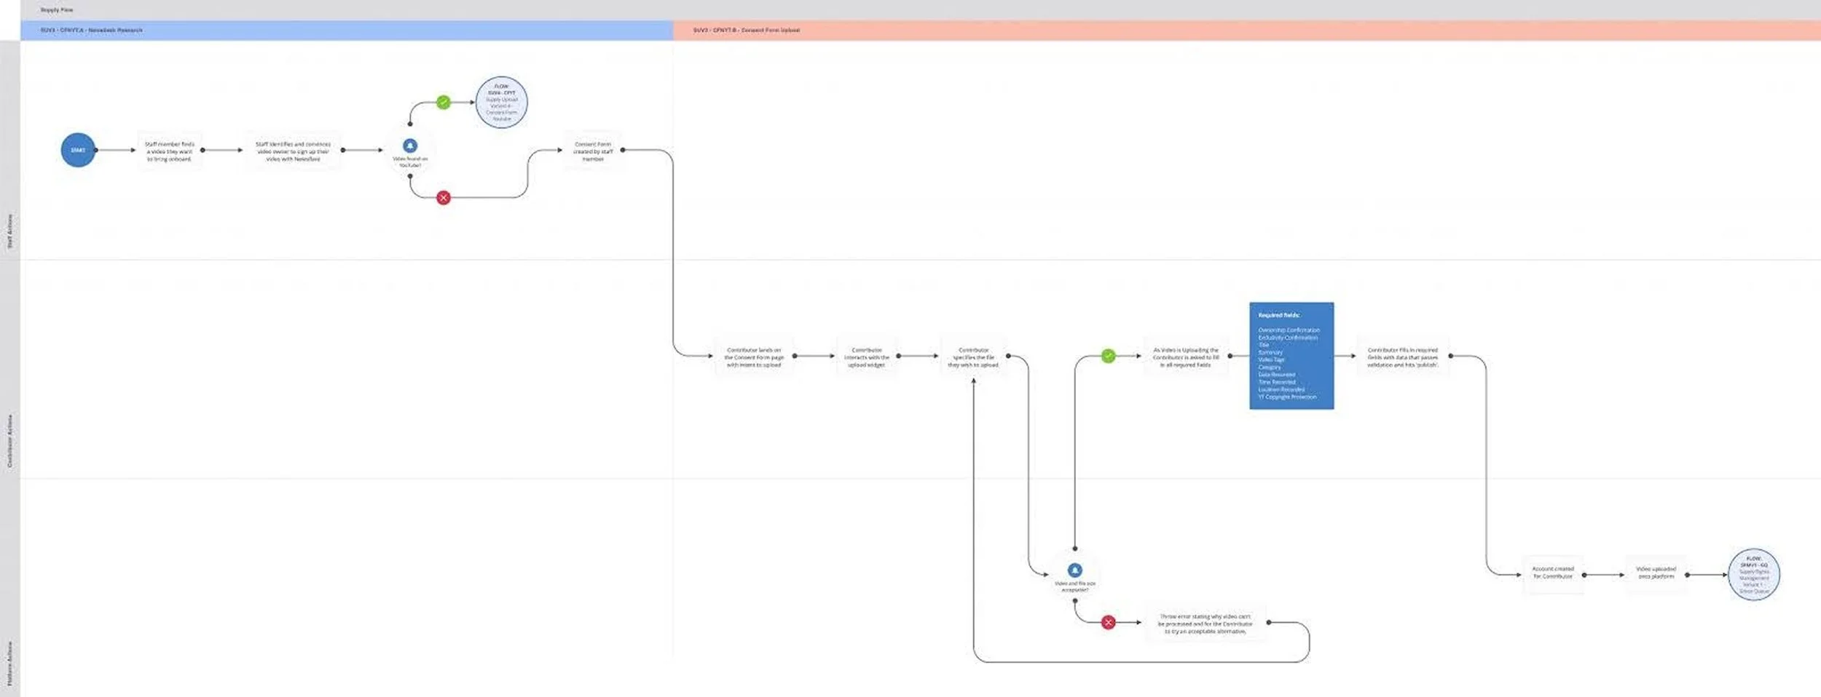Switch to the "SUV3 - CFNYT:A - Newsdesk Research" lane header
The width and height of the screenshot is (1821, 697).
click(x=91, y=30)
